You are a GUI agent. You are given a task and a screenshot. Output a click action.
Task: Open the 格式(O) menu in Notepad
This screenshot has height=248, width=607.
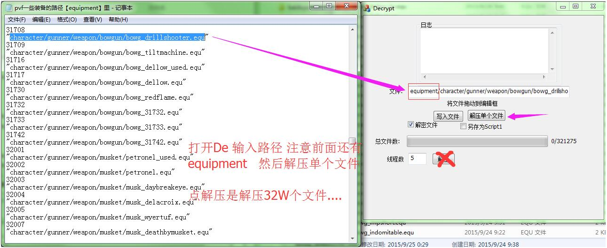(x=67, y=20)
